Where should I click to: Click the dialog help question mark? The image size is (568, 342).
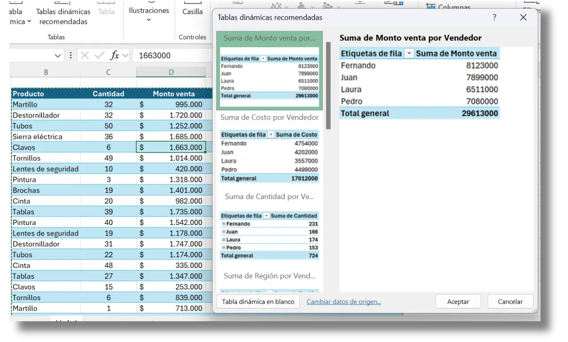(494, 18)
